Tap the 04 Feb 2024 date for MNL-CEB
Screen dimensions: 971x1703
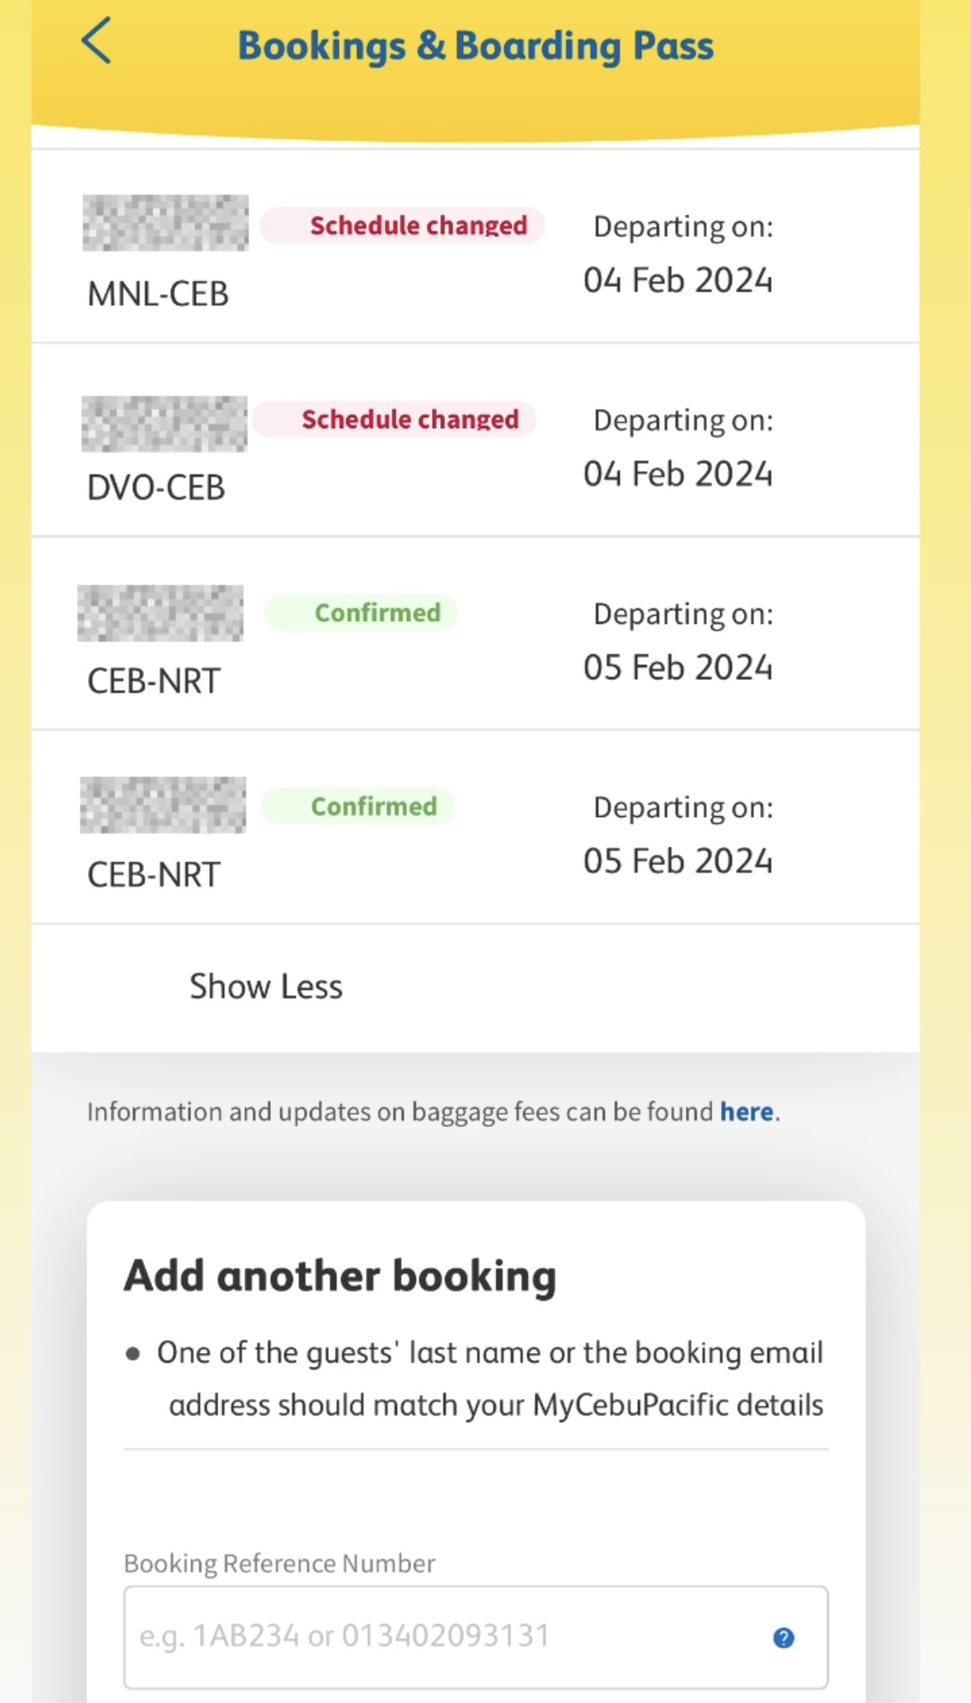click(x=678, y=280)
